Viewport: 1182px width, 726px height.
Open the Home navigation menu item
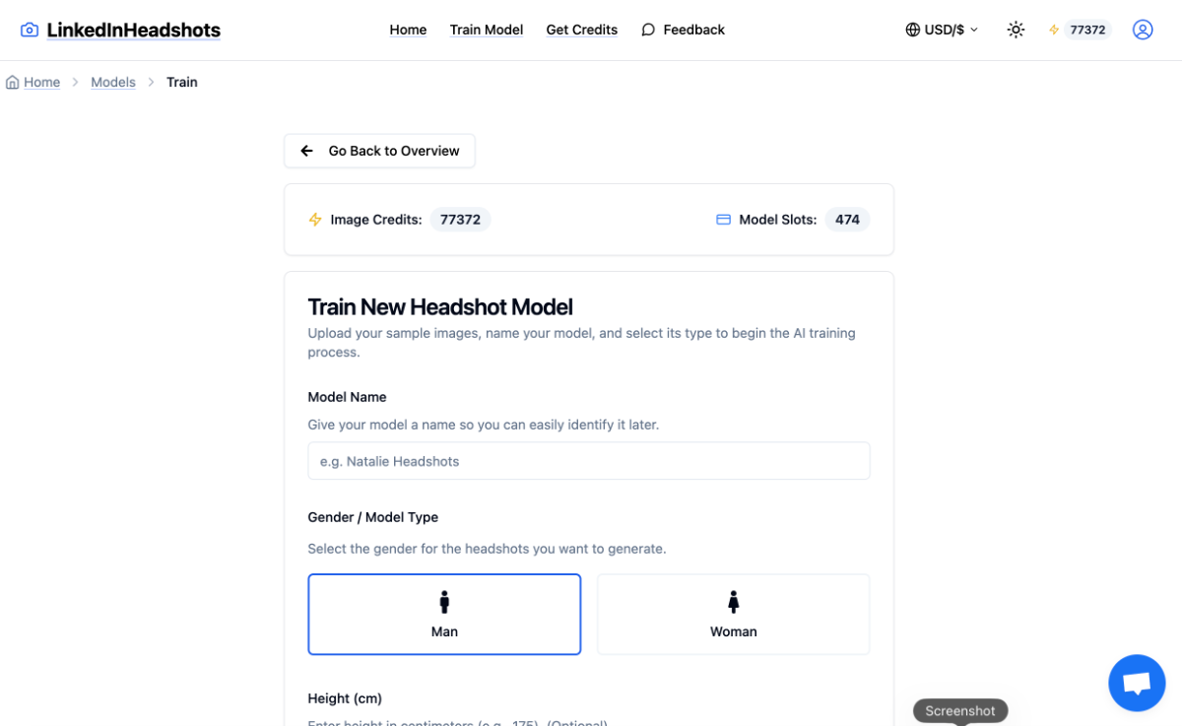[x=408, y=30]
